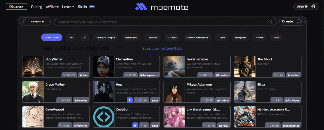Open Skills, marked New
Viewport: 324px width, 130px height.
(x=86, y=7)
